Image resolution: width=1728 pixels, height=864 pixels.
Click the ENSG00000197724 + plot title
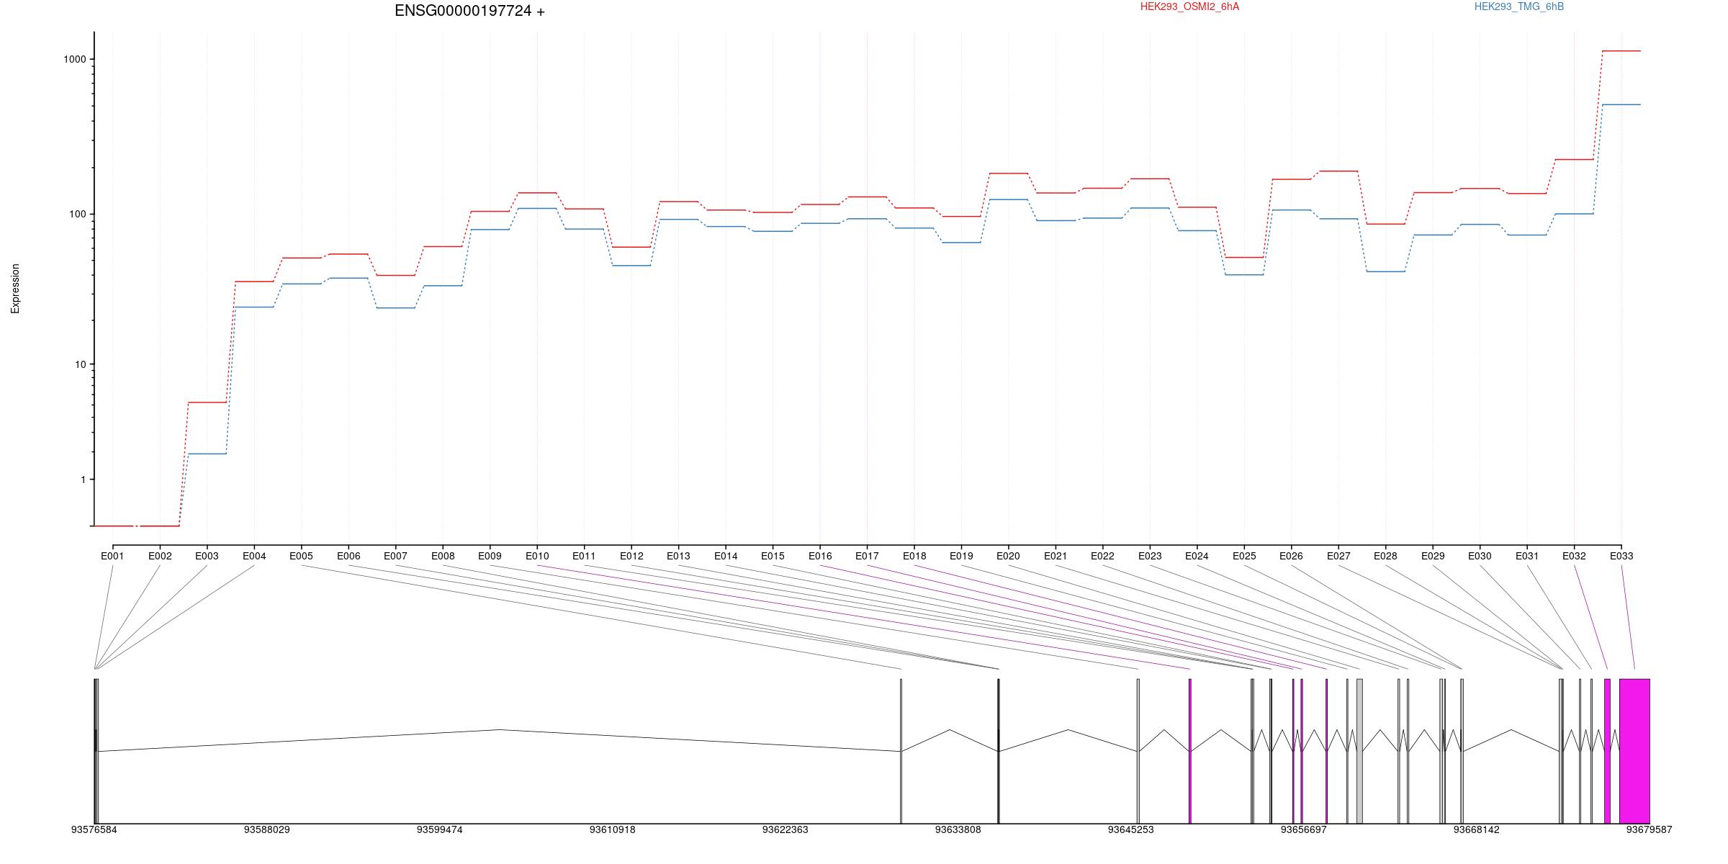point(469,11)
